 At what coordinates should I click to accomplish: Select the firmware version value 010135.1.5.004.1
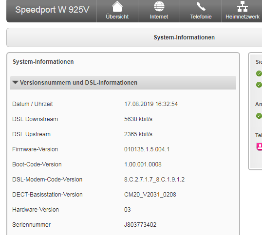[x=147, y=149]
